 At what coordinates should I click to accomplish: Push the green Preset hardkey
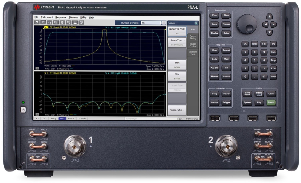tap(271, 103)
